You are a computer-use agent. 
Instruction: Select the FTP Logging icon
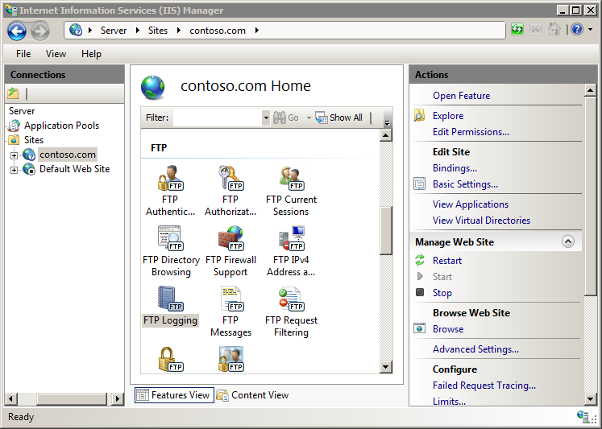(171, 299)
